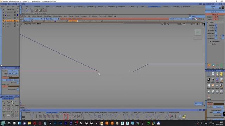Click the Spans input field in the Control Panel
Screen dimensions: 225x126
[215, 20]
